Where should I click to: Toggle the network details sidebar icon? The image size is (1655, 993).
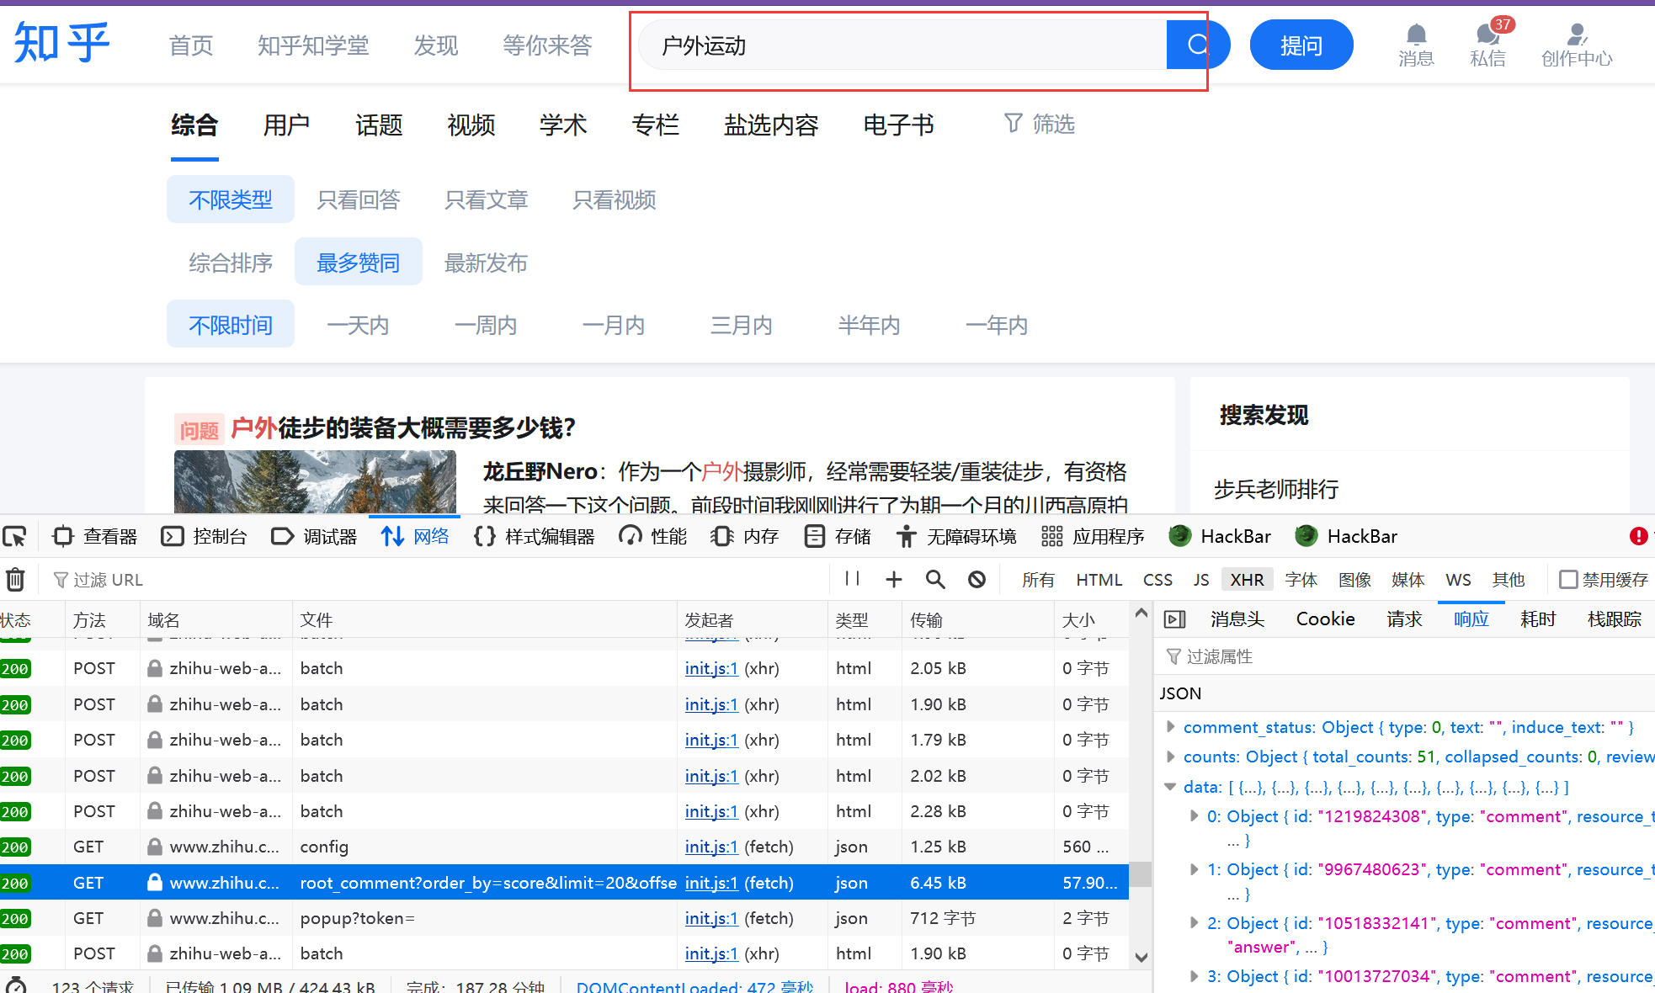click(1174, 619)
